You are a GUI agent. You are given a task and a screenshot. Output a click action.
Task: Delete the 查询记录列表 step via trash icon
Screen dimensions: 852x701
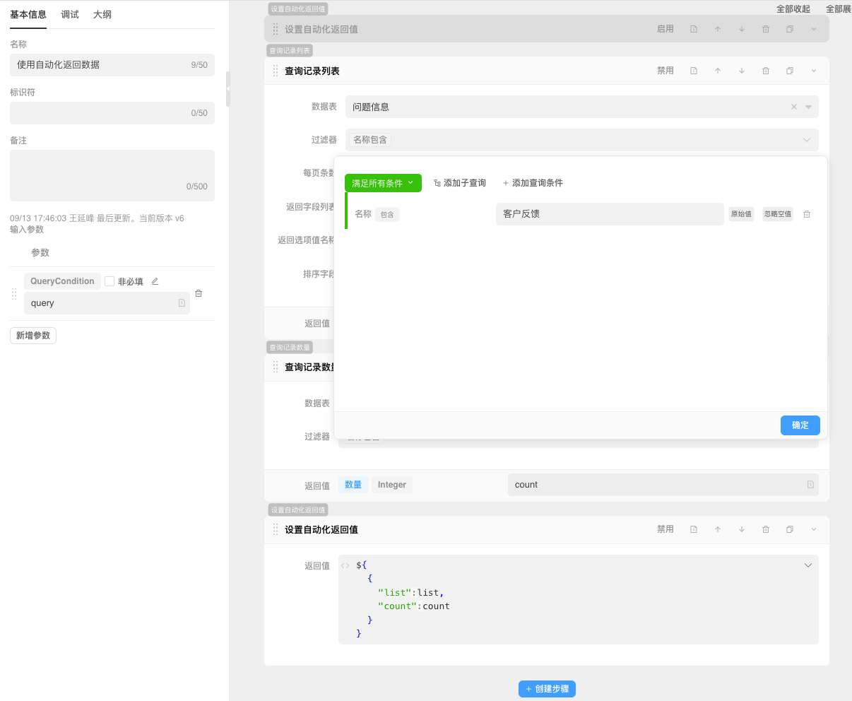tap(766, 71)
